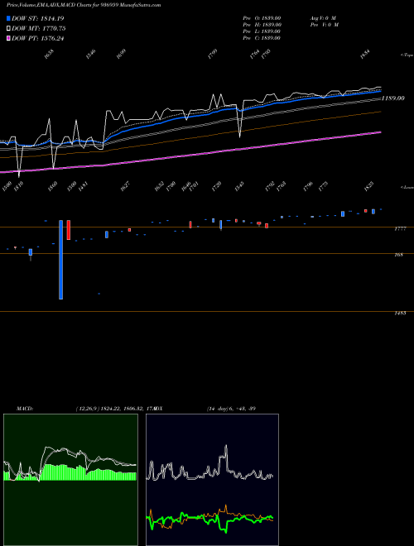The width and height of the screenshot is (414, 546).
Task: Click the magenta DOW PT legend swatch
Action: pyautogui.click(x=8, y=39)
